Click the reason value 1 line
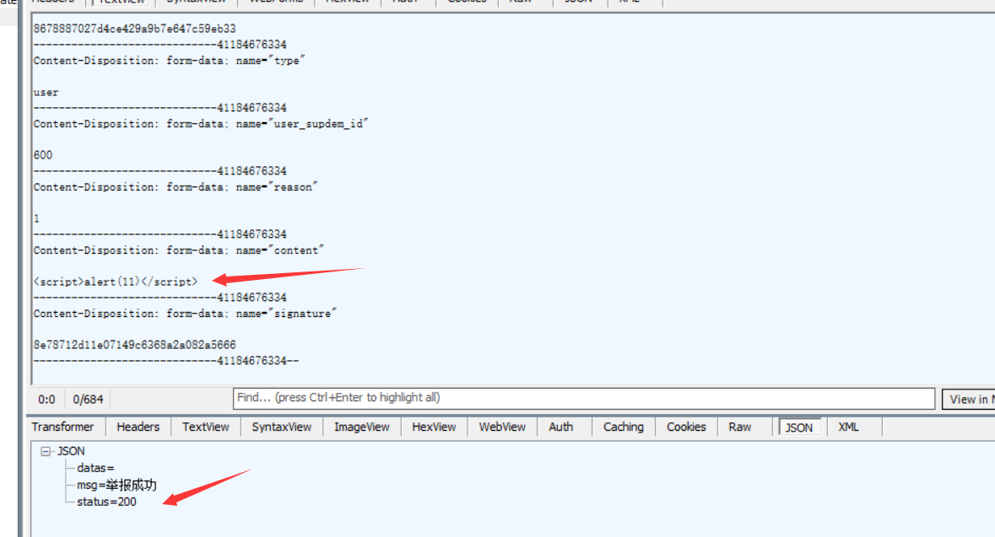Viewport: 995px width, 537px height. [x=37, y=218]
